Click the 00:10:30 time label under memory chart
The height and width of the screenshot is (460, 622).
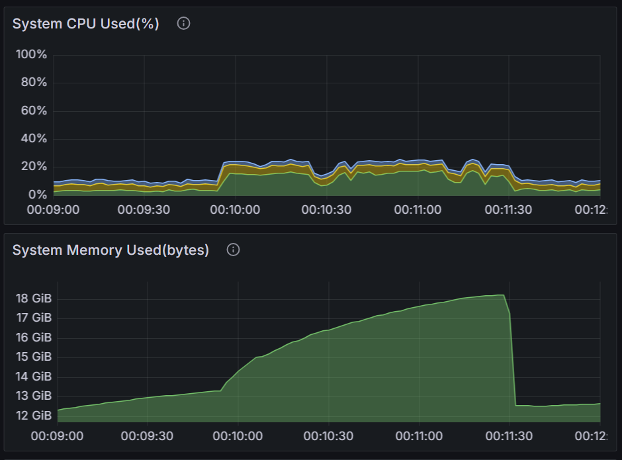coord(327,437)
